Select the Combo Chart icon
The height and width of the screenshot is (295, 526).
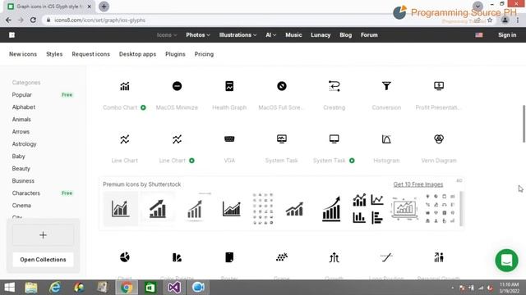(x=124, y=86)
